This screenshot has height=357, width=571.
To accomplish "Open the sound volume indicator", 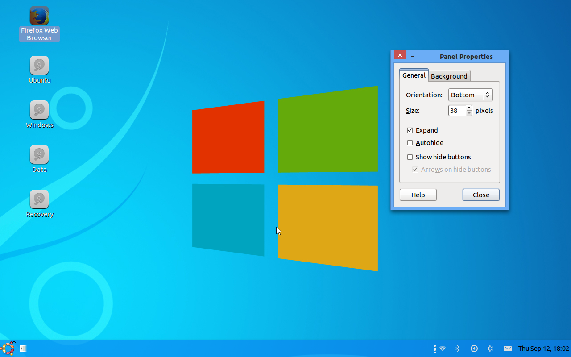I will pyautogui.click(x=490, y=349).
